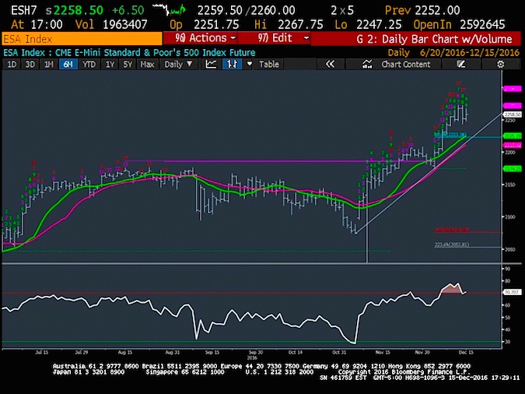Click the white 2258.50 last price tag
The width and height of the screenshot is (525, 394).
click(x=512, y=114)
